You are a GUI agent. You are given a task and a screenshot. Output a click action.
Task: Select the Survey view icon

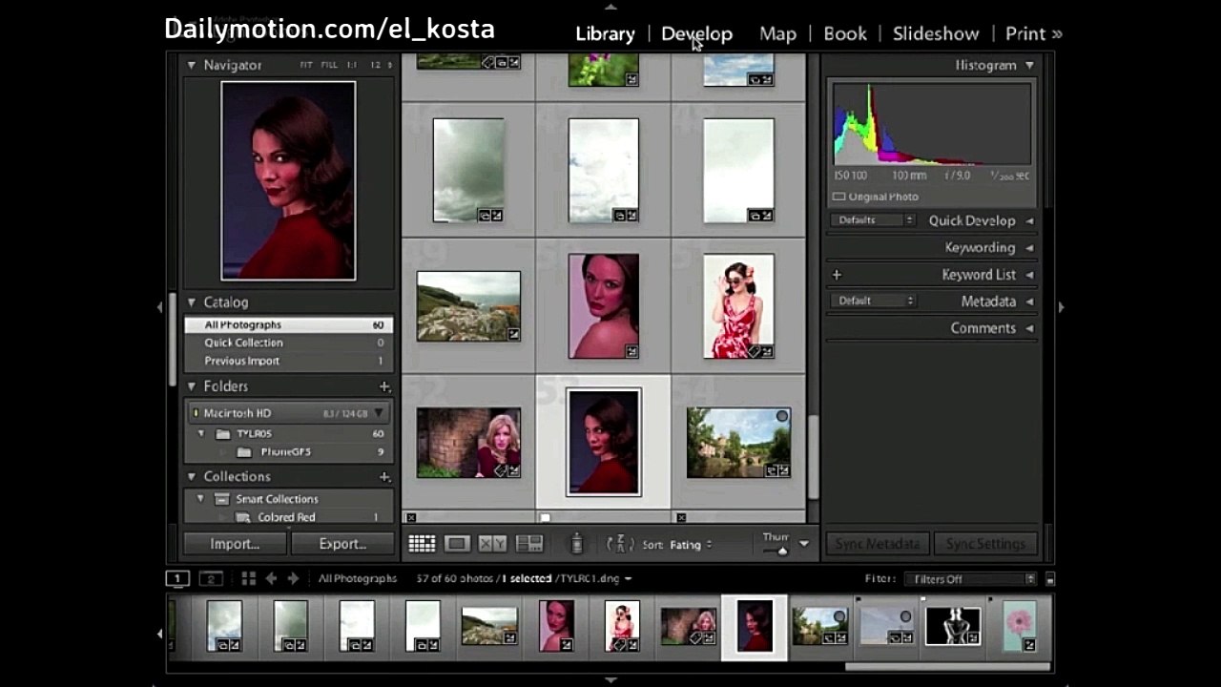tap(529, 544)
